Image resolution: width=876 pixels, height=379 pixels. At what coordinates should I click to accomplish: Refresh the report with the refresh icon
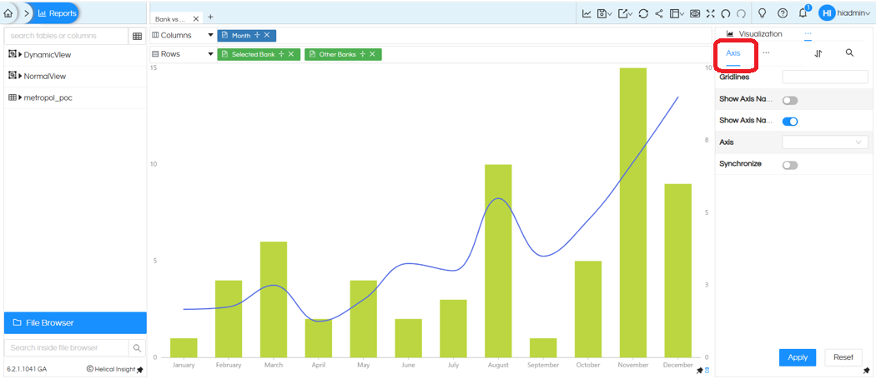pos(643,13)
